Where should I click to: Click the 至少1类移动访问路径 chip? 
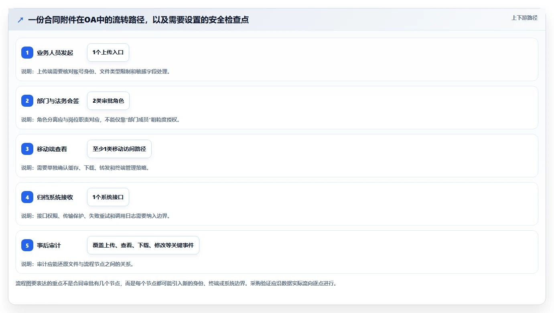(x=119, y=149)
